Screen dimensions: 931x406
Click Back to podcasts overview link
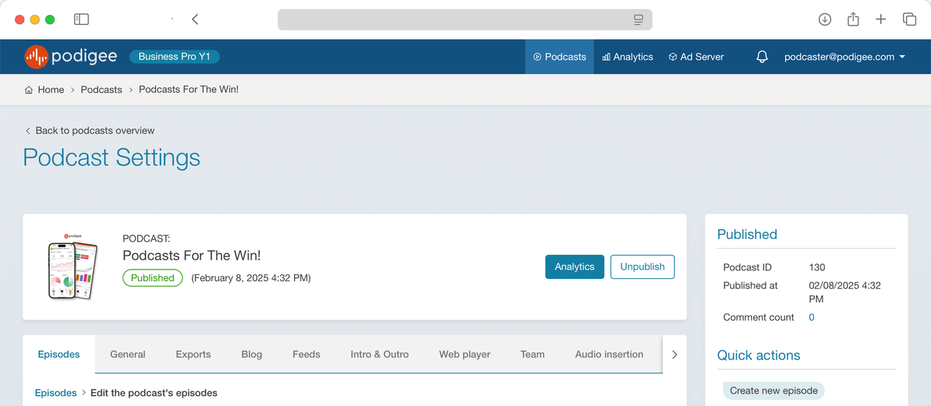(x=89, y=130)
